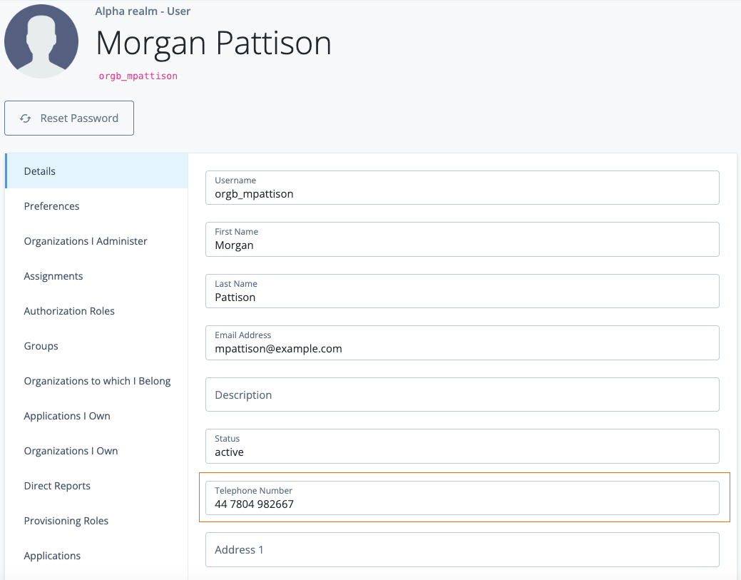Select Details in the sidebar

[39, 171]
